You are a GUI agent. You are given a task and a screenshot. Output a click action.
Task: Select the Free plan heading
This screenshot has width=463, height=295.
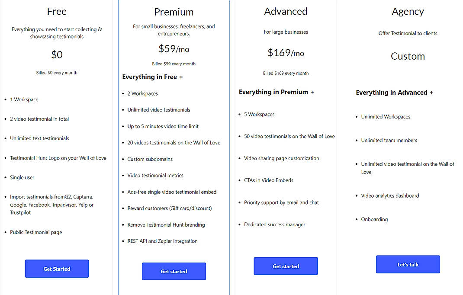coord(57,11)
